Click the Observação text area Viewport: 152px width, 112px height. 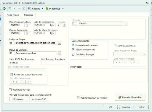(x=109, y=75)
